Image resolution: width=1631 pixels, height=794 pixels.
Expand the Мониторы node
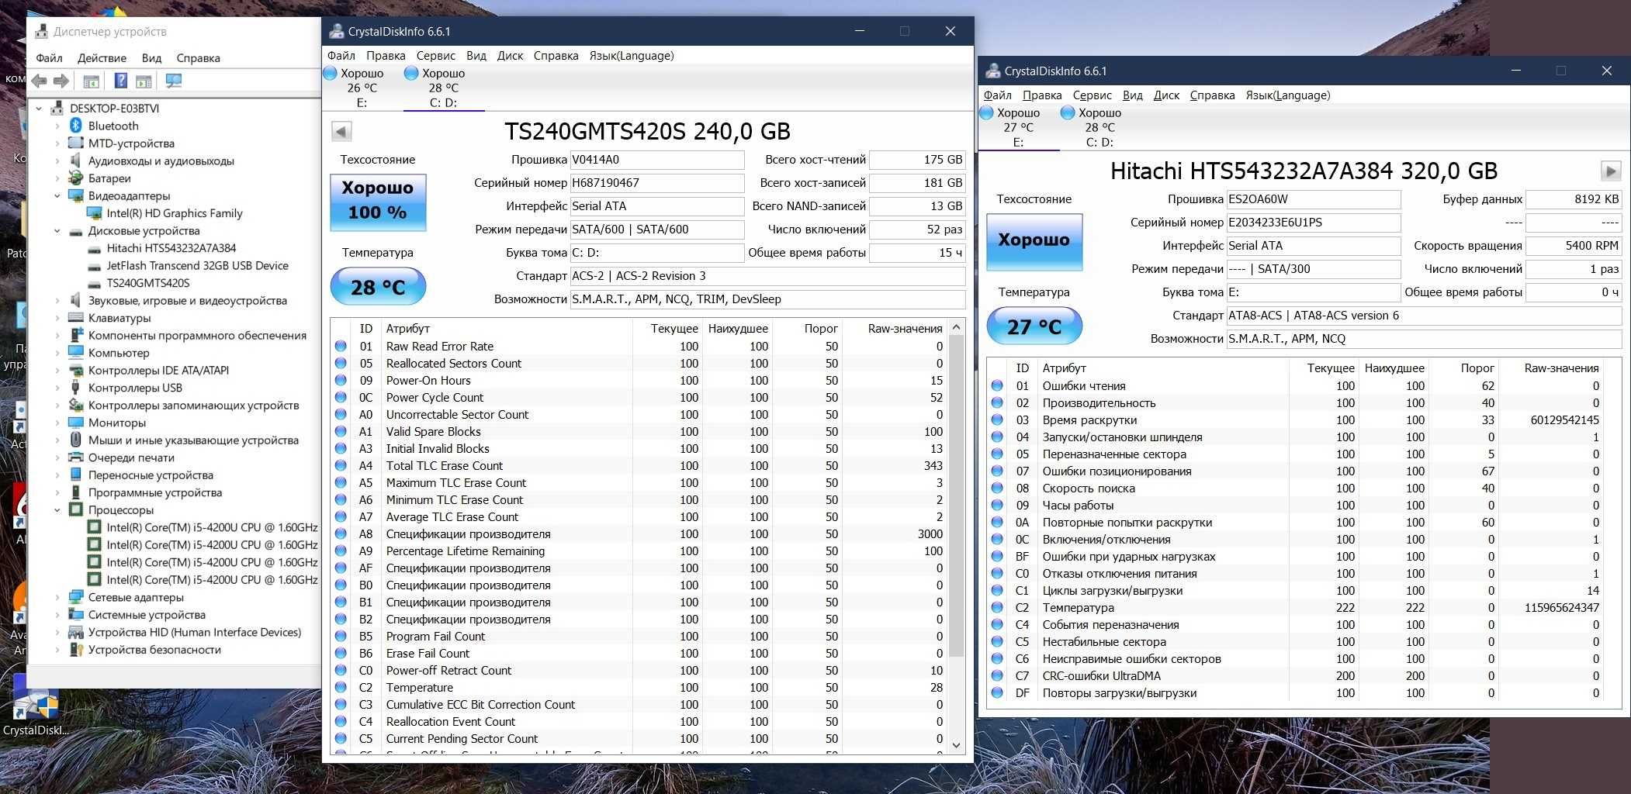pyautogui.click(x=57, y=423)
